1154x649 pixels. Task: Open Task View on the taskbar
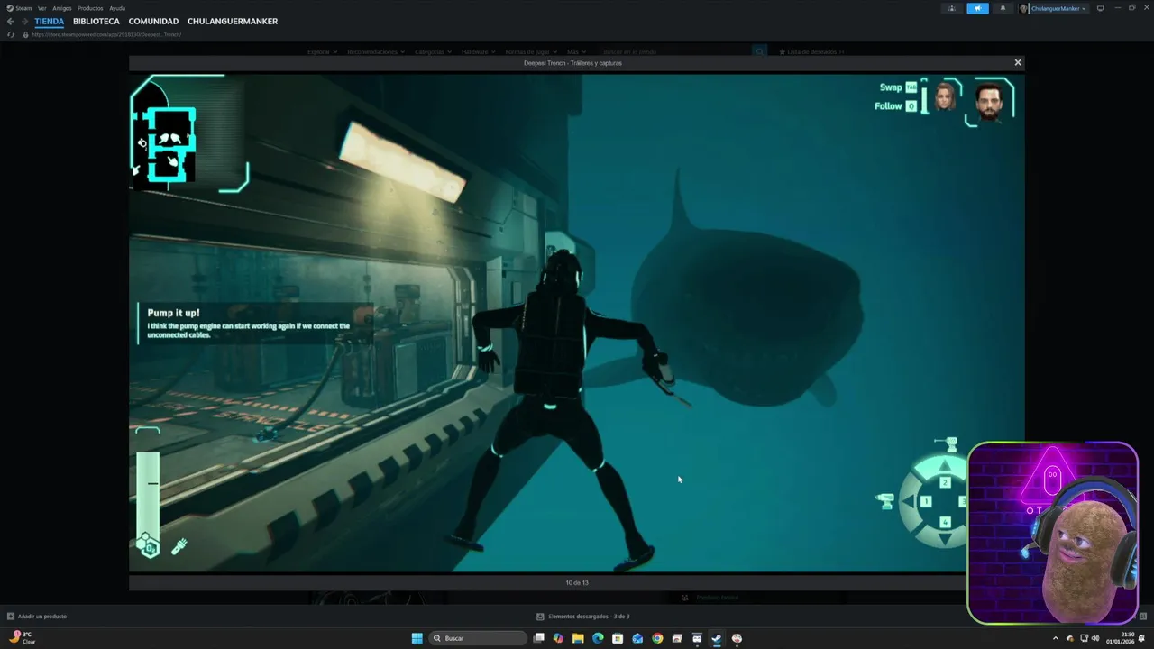click(538, 638)
